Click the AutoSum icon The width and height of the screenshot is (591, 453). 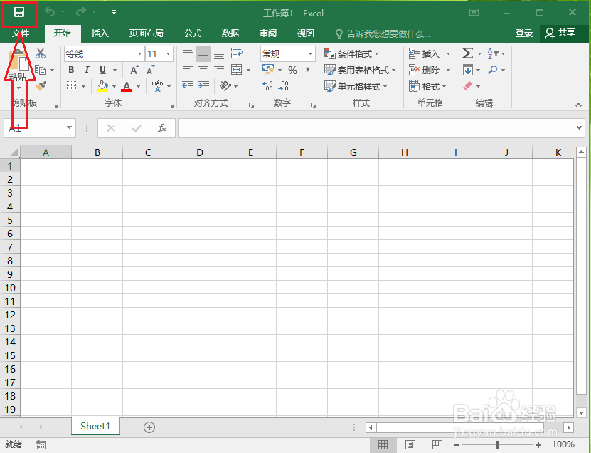pyautogui.click(x=466, y=53)
